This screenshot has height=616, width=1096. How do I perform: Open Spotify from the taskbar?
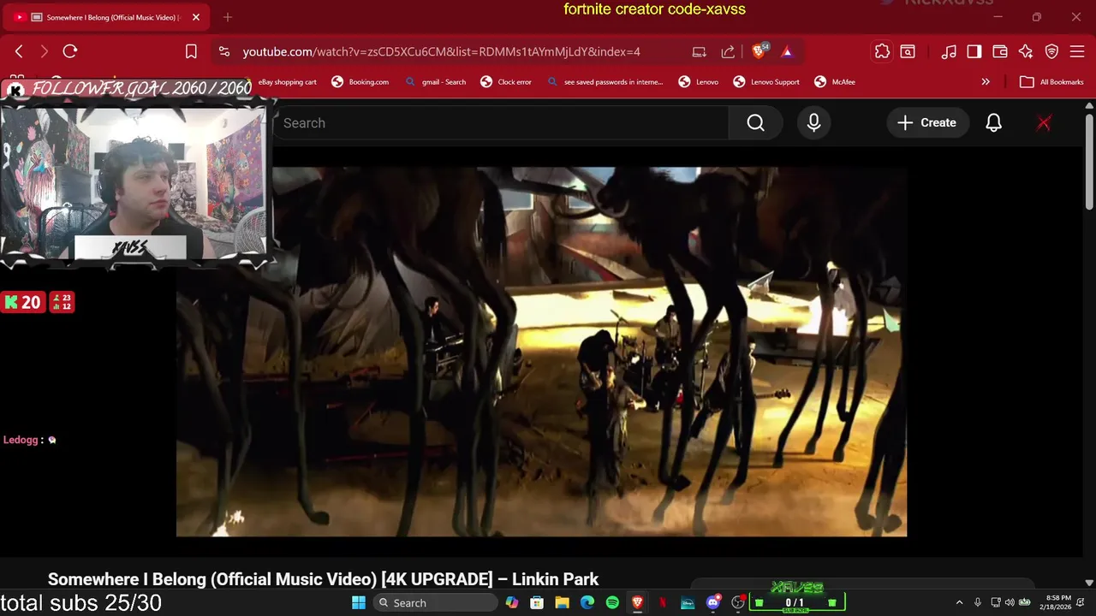612,603
